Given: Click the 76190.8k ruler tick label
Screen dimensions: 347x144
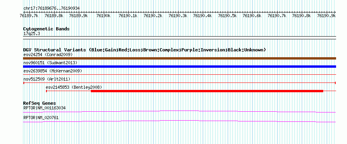Looking at the screenshot, I should click(302, 16).
